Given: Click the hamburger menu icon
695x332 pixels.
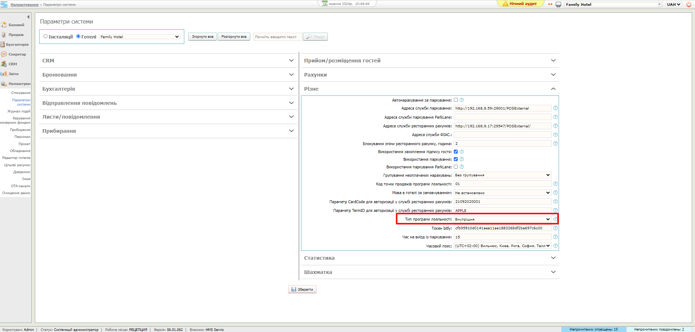Looking at the screenshot, I should 4,4.
